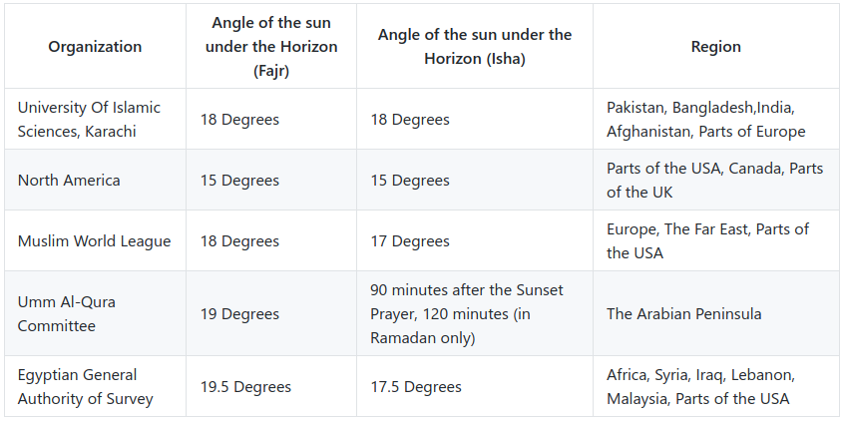Click the Pakistan, Bangladesh, India region cell
843x421 pixels.
715,119
